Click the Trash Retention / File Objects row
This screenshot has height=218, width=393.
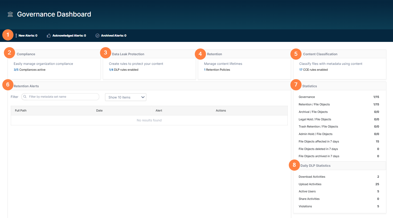point(339,126)
